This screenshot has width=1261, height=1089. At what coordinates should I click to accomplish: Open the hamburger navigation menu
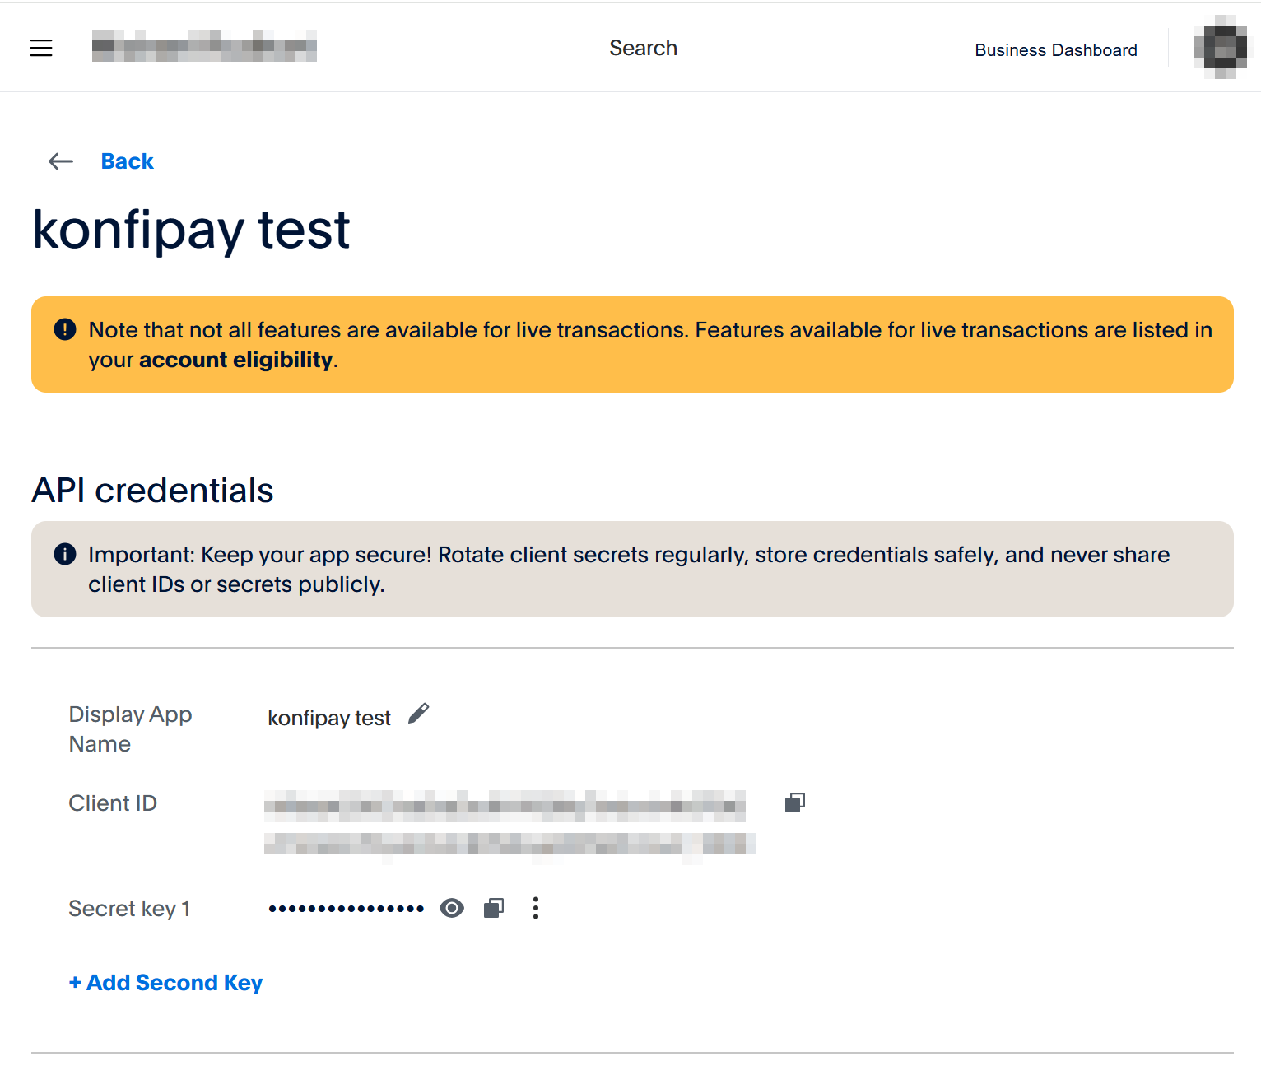(x=41, y=48)
